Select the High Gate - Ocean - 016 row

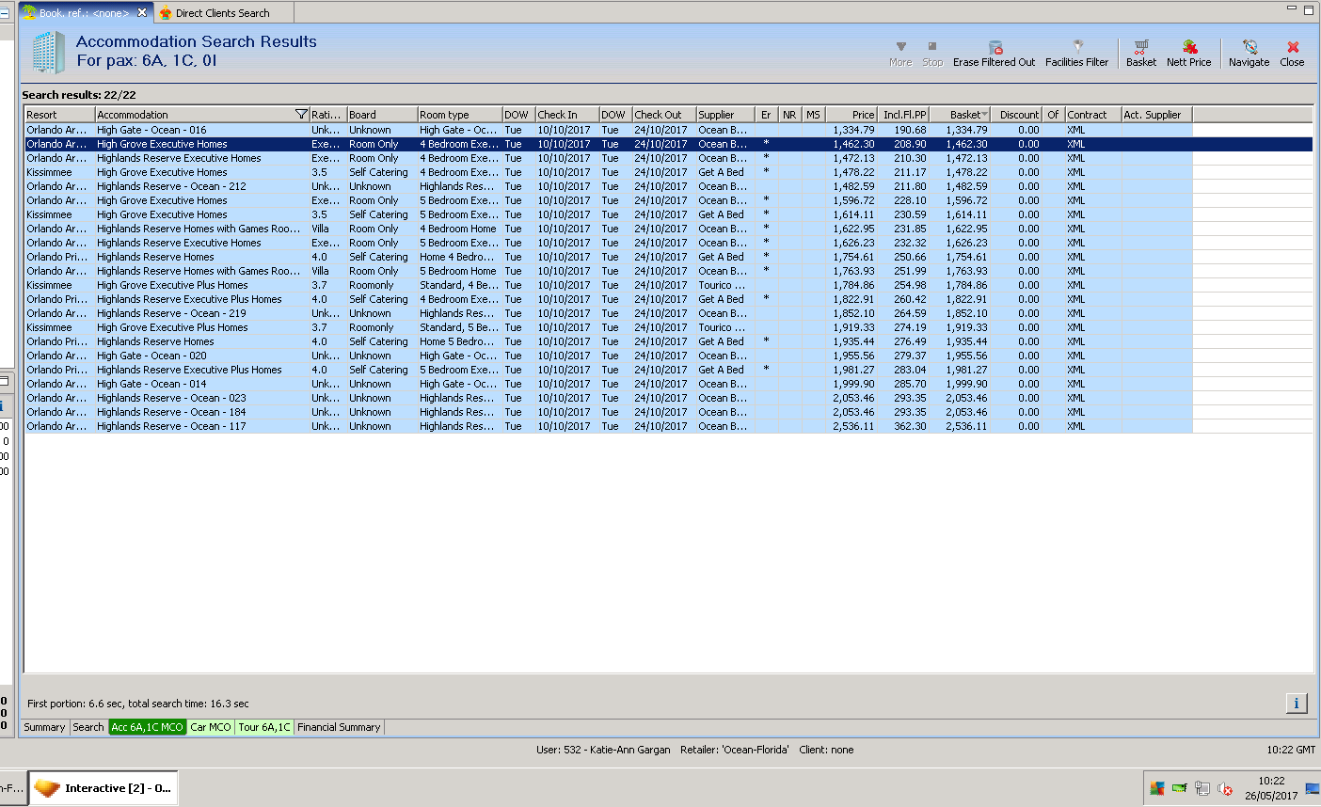click(x=151, y=130)
